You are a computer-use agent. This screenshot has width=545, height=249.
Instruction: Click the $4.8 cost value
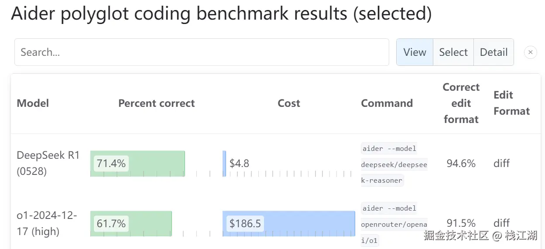[240, 164]
